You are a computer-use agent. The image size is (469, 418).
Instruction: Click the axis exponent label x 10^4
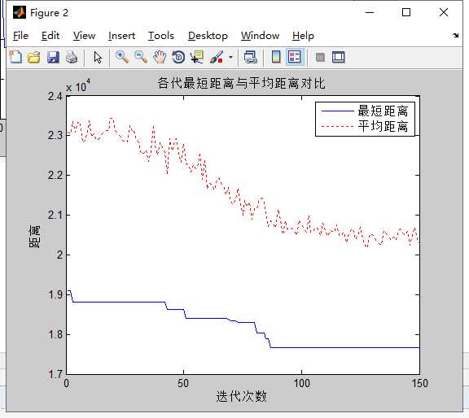[x=78, y=85]
